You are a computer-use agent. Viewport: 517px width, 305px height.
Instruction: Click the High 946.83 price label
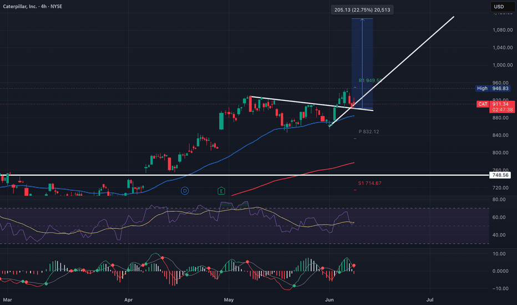(493, 88)
